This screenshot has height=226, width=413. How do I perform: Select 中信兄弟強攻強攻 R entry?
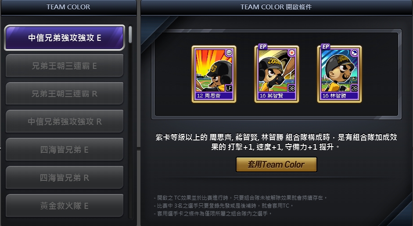[x=65, y=122]
